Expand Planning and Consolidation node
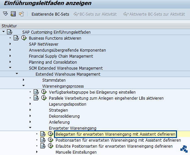Viewport: 190px width, 155px height. (x=10, y=62)
